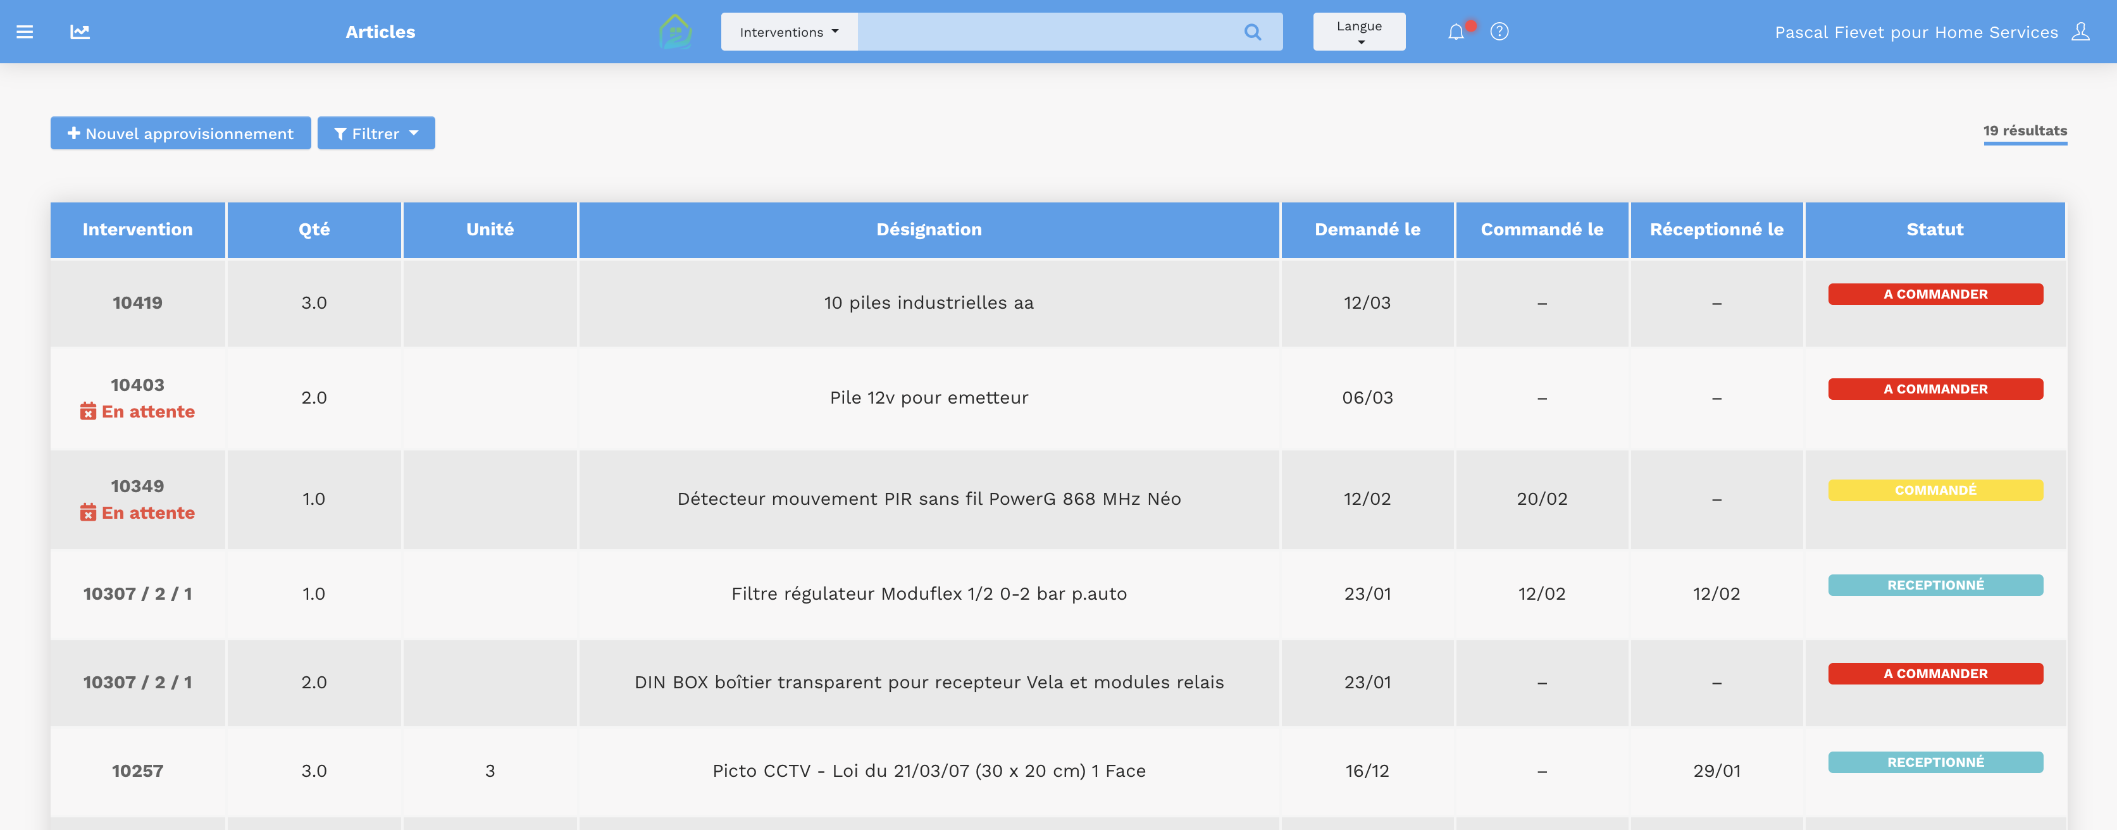Click the green house logo
Viewport: 2117px width, 830px height.
[674, 32]
